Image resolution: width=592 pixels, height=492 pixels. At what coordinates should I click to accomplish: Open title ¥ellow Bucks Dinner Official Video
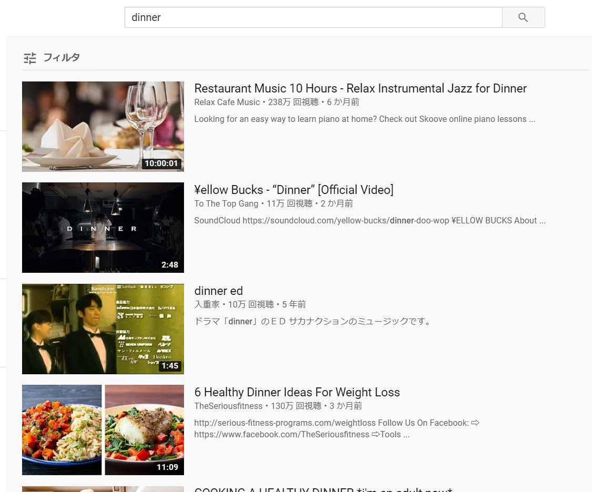[x=294, y=190]
